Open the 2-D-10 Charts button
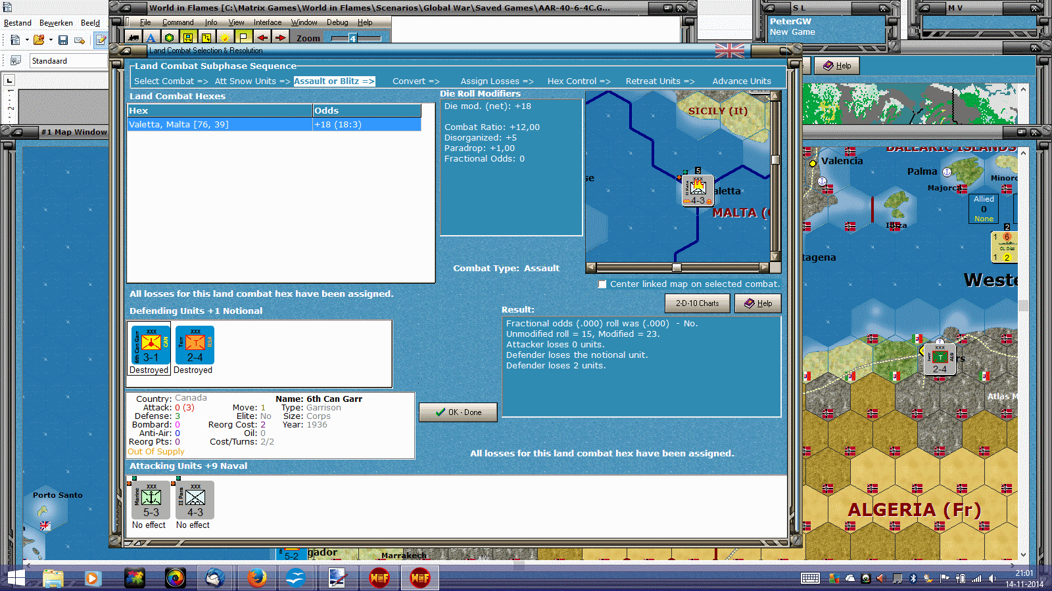Screen dimensions: 1052x591 tap(698, 303)
